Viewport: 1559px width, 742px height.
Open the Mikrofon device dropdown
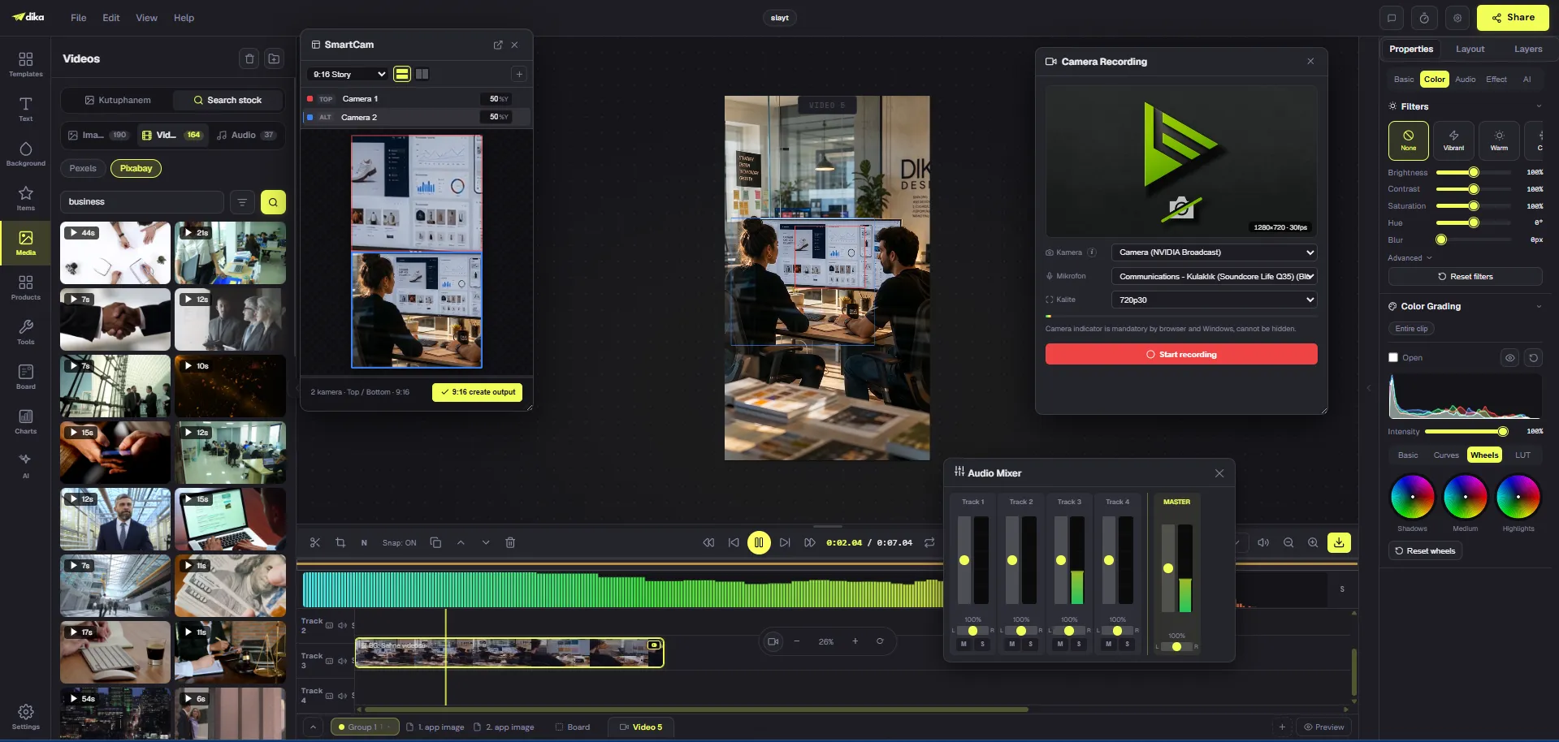[x=1214, y=276]
